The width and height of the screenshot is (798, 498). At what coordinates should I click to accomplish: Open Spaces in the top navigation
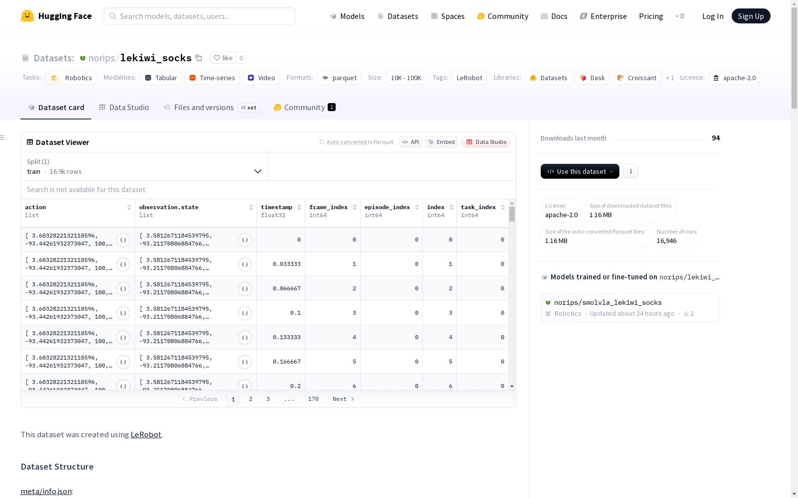click(448, 16)
